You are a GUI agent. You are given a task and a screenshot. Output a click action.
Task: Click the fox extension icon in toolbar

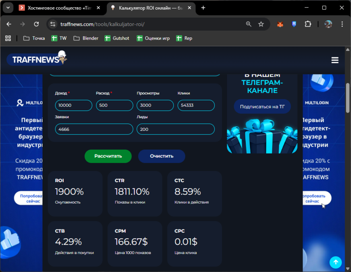pos(279,24)
